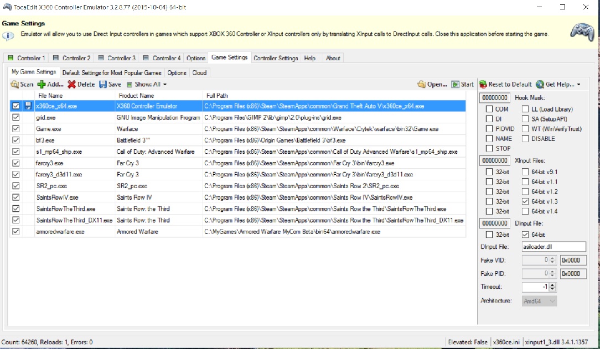The height and width of the screenshot is (349, 600).
Task: Switch to the Controller 1 tab
Action: pyautogui.click(x=27, y=58)
